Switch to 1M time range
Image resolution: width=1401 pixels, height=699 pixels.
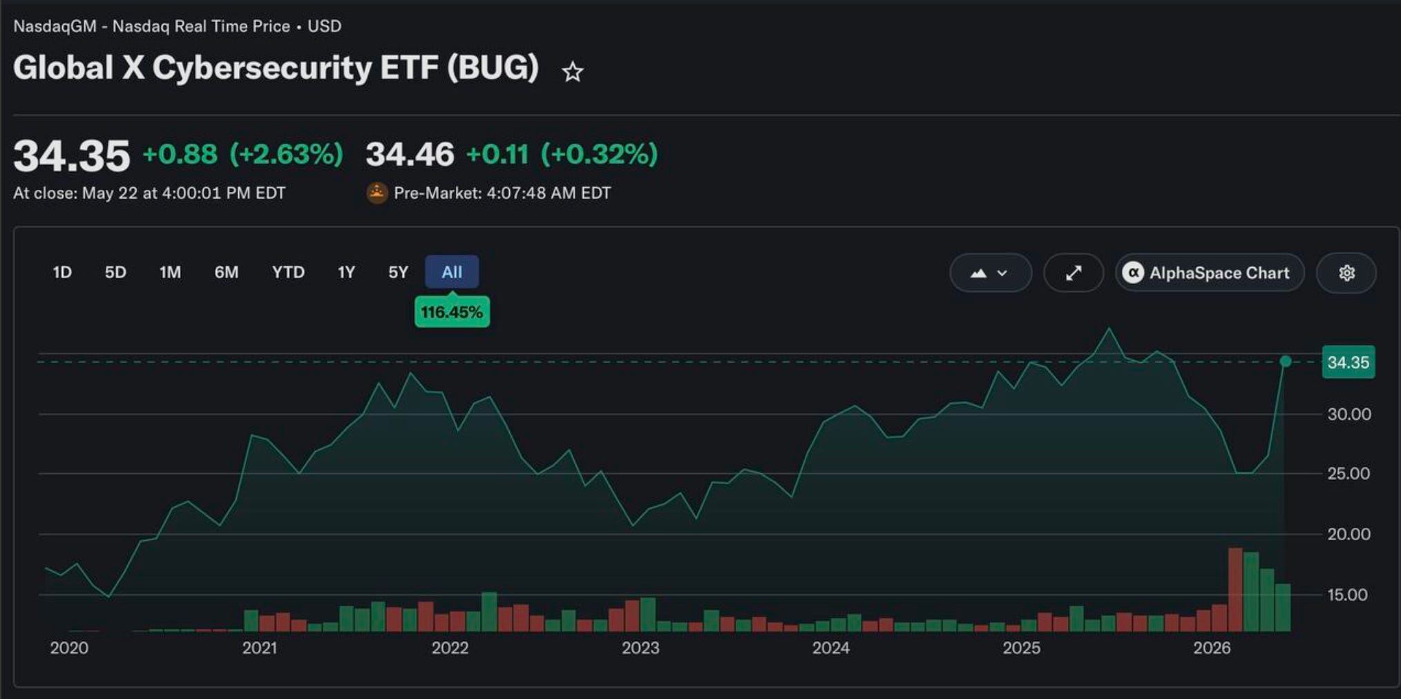coord(170,272)
